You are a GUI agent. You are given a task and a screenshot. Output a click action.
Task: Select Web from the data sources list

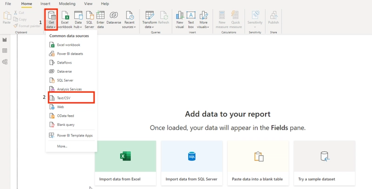pyautogui.click(x=72, y=107)
